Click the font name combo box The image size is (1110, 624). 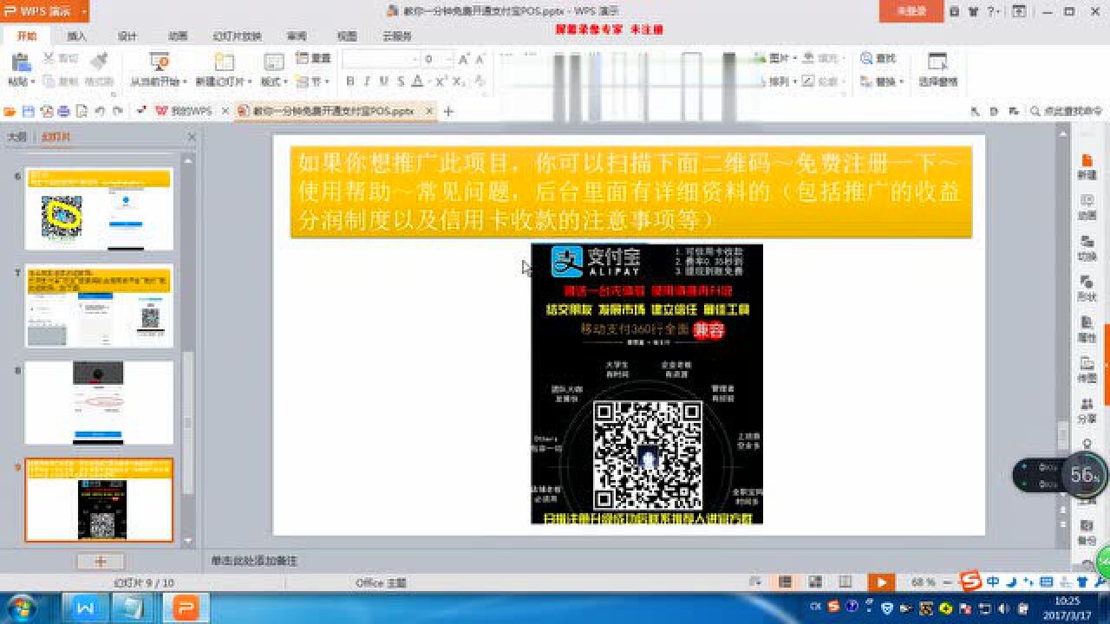[380, 59]
